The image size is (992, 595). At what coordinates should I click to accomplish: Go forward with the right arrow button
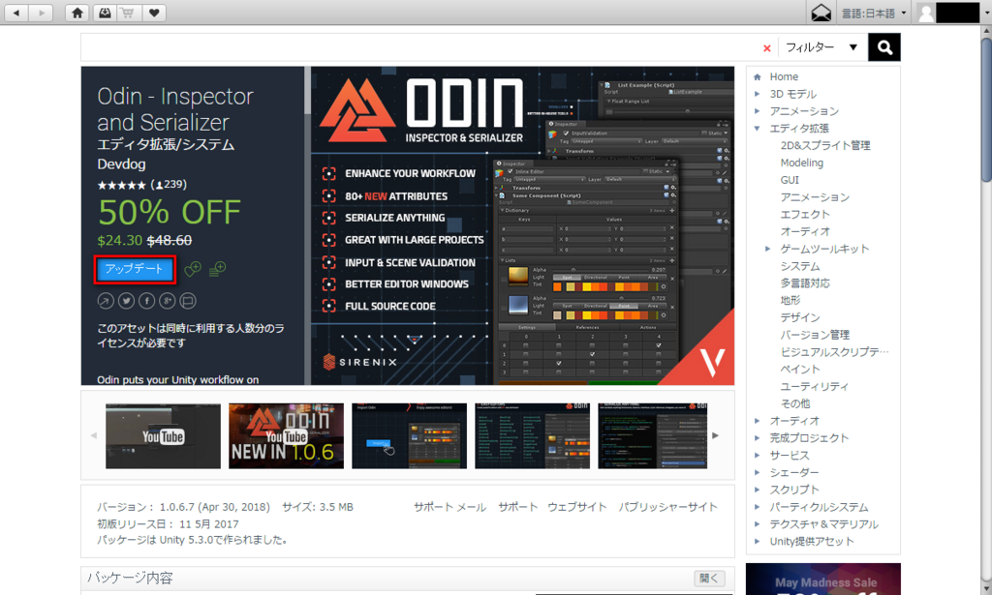(x=41, y=13)
